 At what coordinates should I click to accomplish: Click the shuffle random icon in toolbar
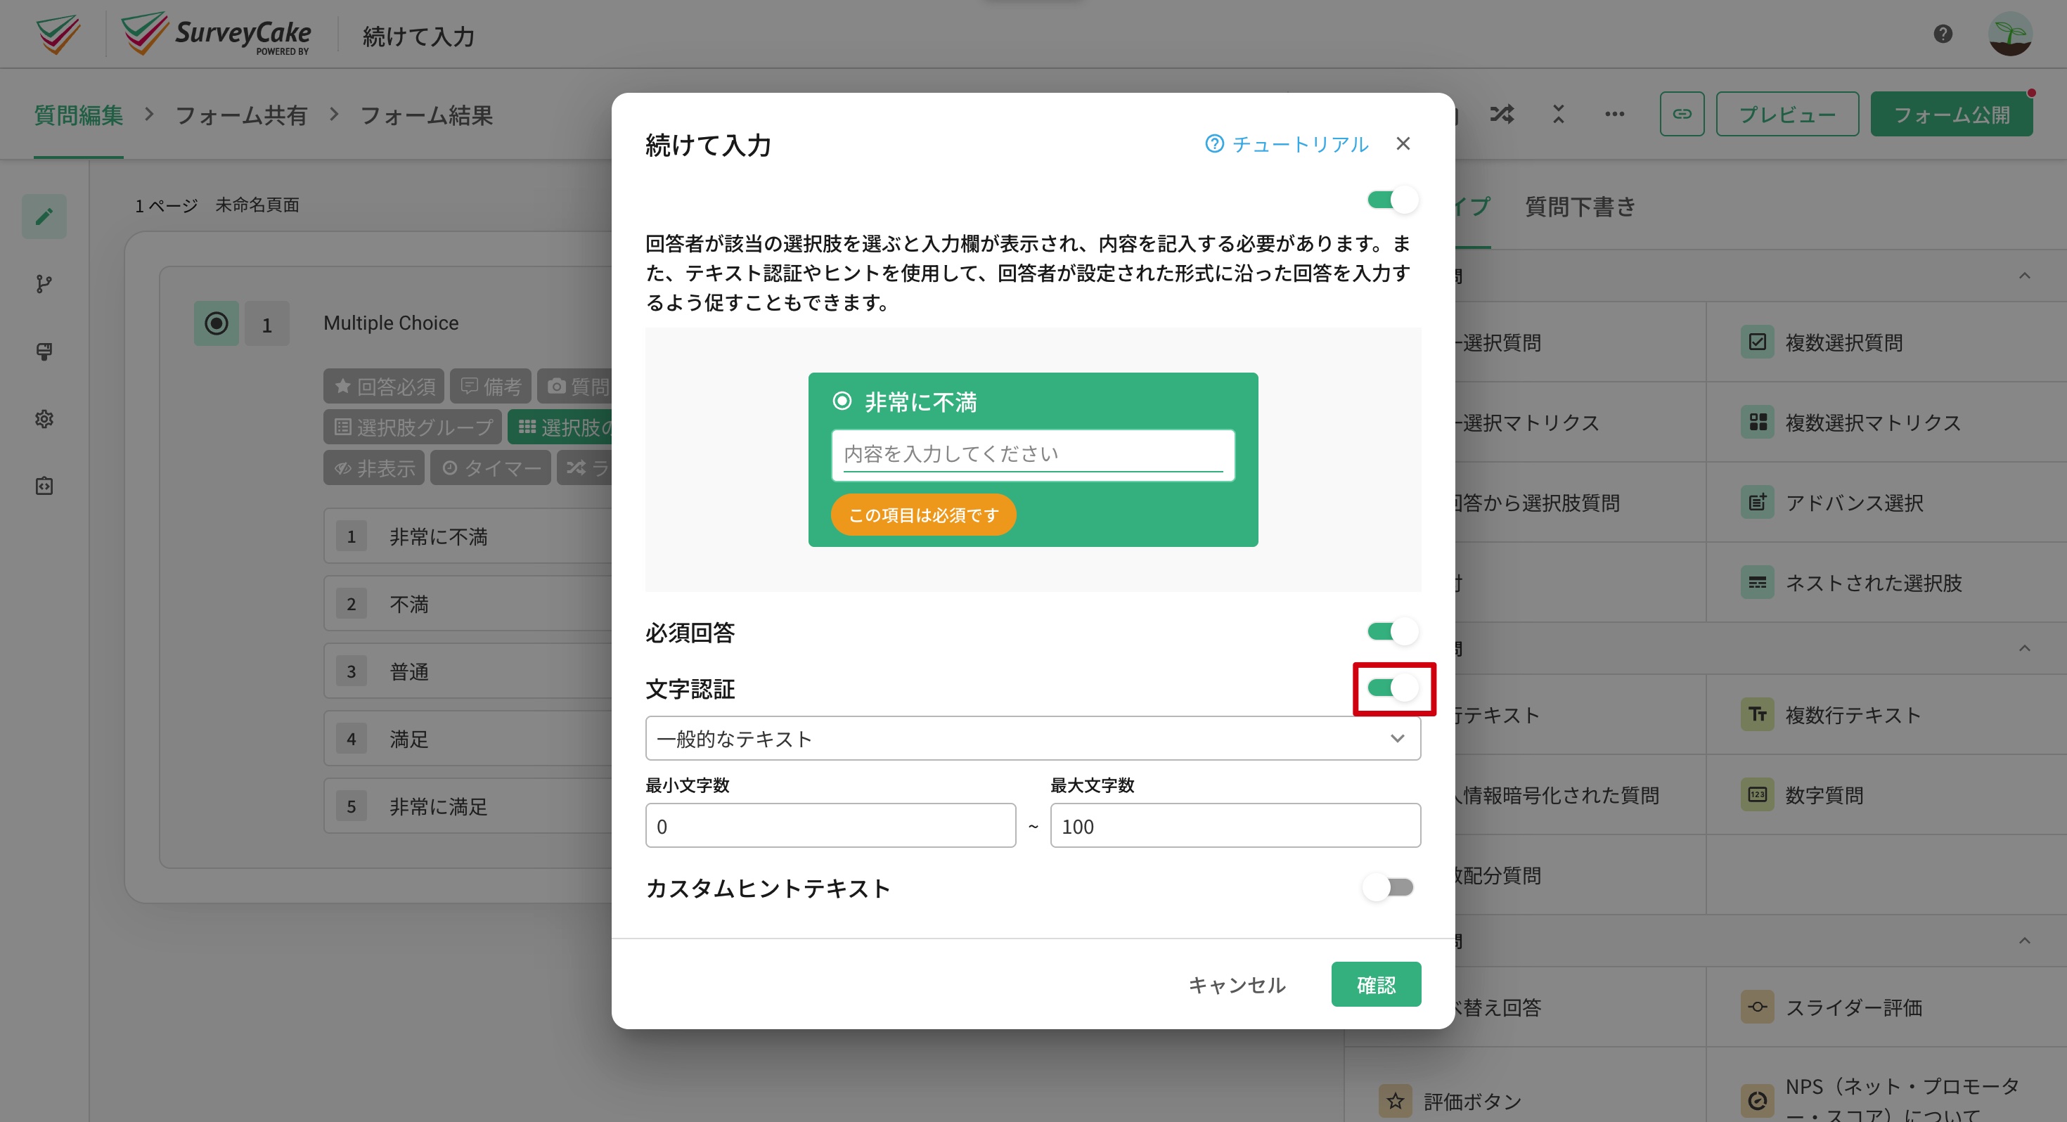tap(1502, 114)
